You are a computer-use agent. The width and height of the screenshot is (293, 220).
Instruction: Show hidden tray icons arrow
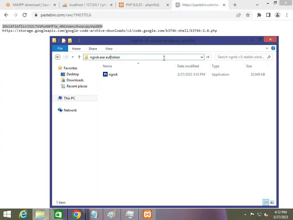point(245,215)
